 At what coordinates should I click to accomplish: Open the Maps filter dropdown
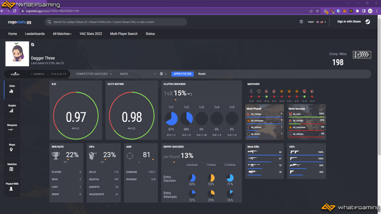pos(138,74)
